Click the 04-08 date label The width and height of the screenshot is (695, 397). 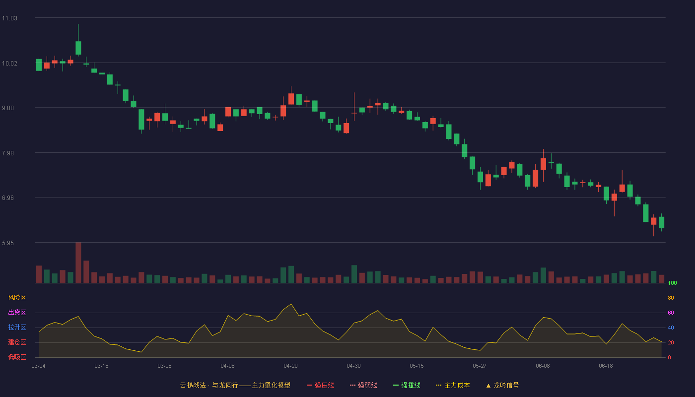(x=227, y=366)
